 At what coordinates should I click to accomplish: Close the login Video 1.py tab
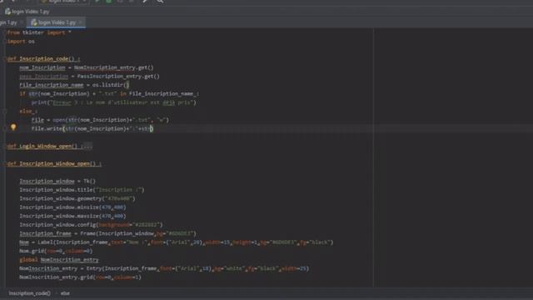pyautogui.click(x=81, y=22)
